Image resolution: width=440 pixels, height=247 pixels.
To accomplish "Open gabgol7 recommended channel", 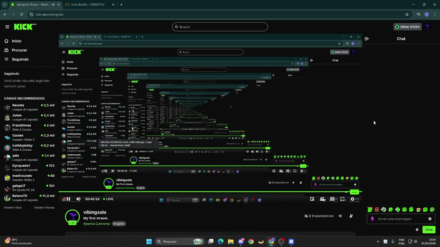I will [29, 188].
